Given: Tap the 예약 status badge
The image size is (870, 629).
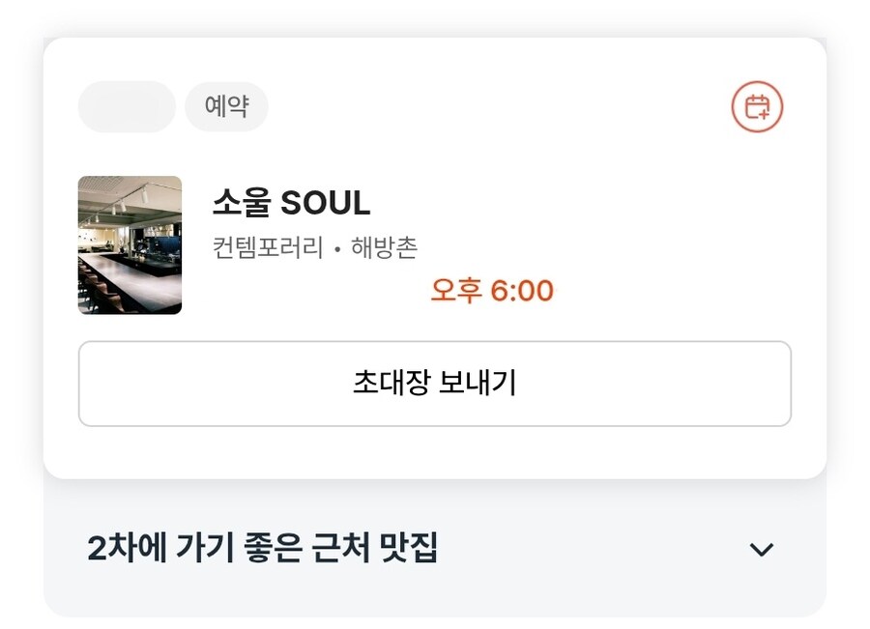Looking at the screenshot, I should (227, 107).
